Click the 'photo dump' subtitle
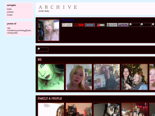The height and width of the screenshot is (116, 155). point(44,11)
